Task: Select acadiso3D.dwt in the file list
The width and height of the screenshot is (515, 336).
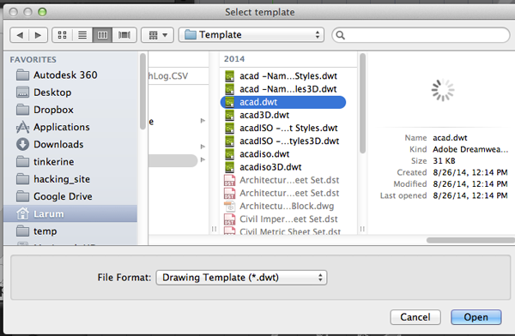Action: pos(270,167)
